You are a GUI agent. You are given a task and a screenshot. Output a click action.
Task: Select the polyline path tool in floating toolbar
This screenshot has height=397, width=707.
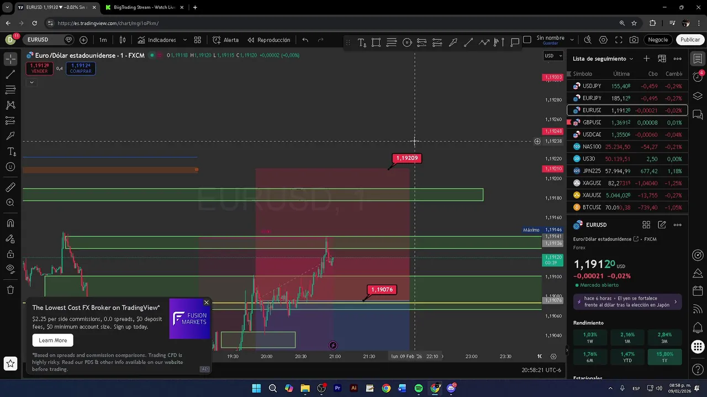(x=484, y=42)
